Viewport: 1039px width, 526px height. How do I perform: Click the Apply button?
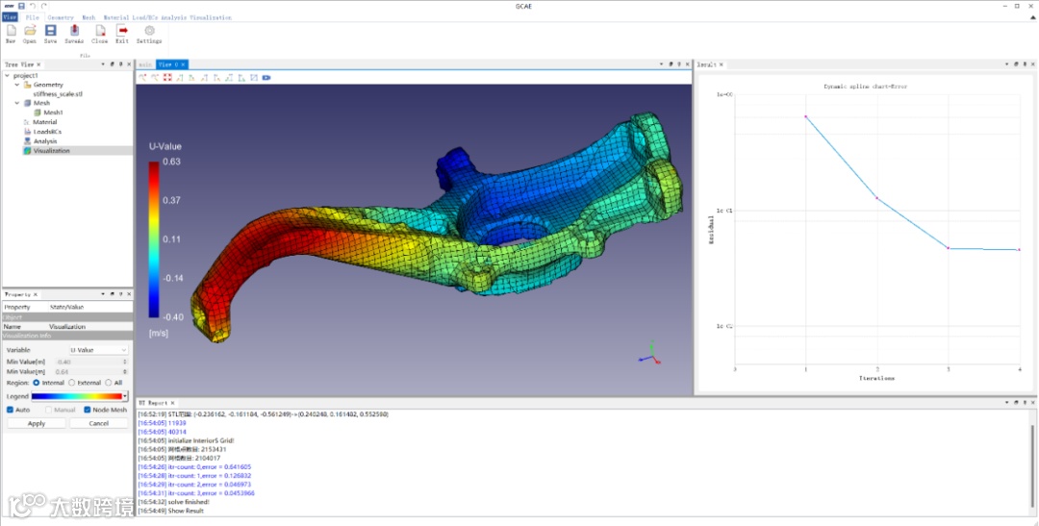(x=37, y=423)
